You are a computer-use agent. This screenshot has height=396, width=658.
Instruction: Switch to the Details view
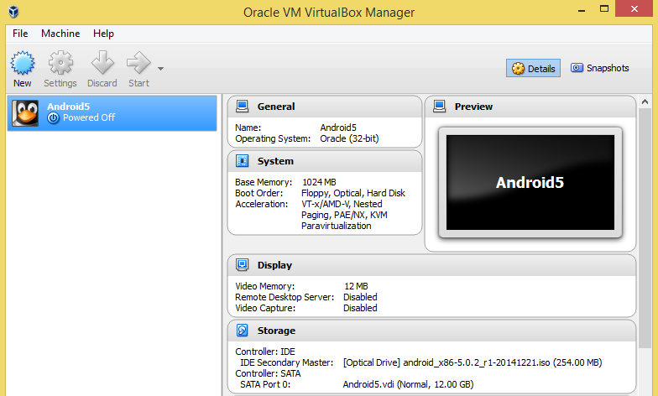[x=534, y=69]
